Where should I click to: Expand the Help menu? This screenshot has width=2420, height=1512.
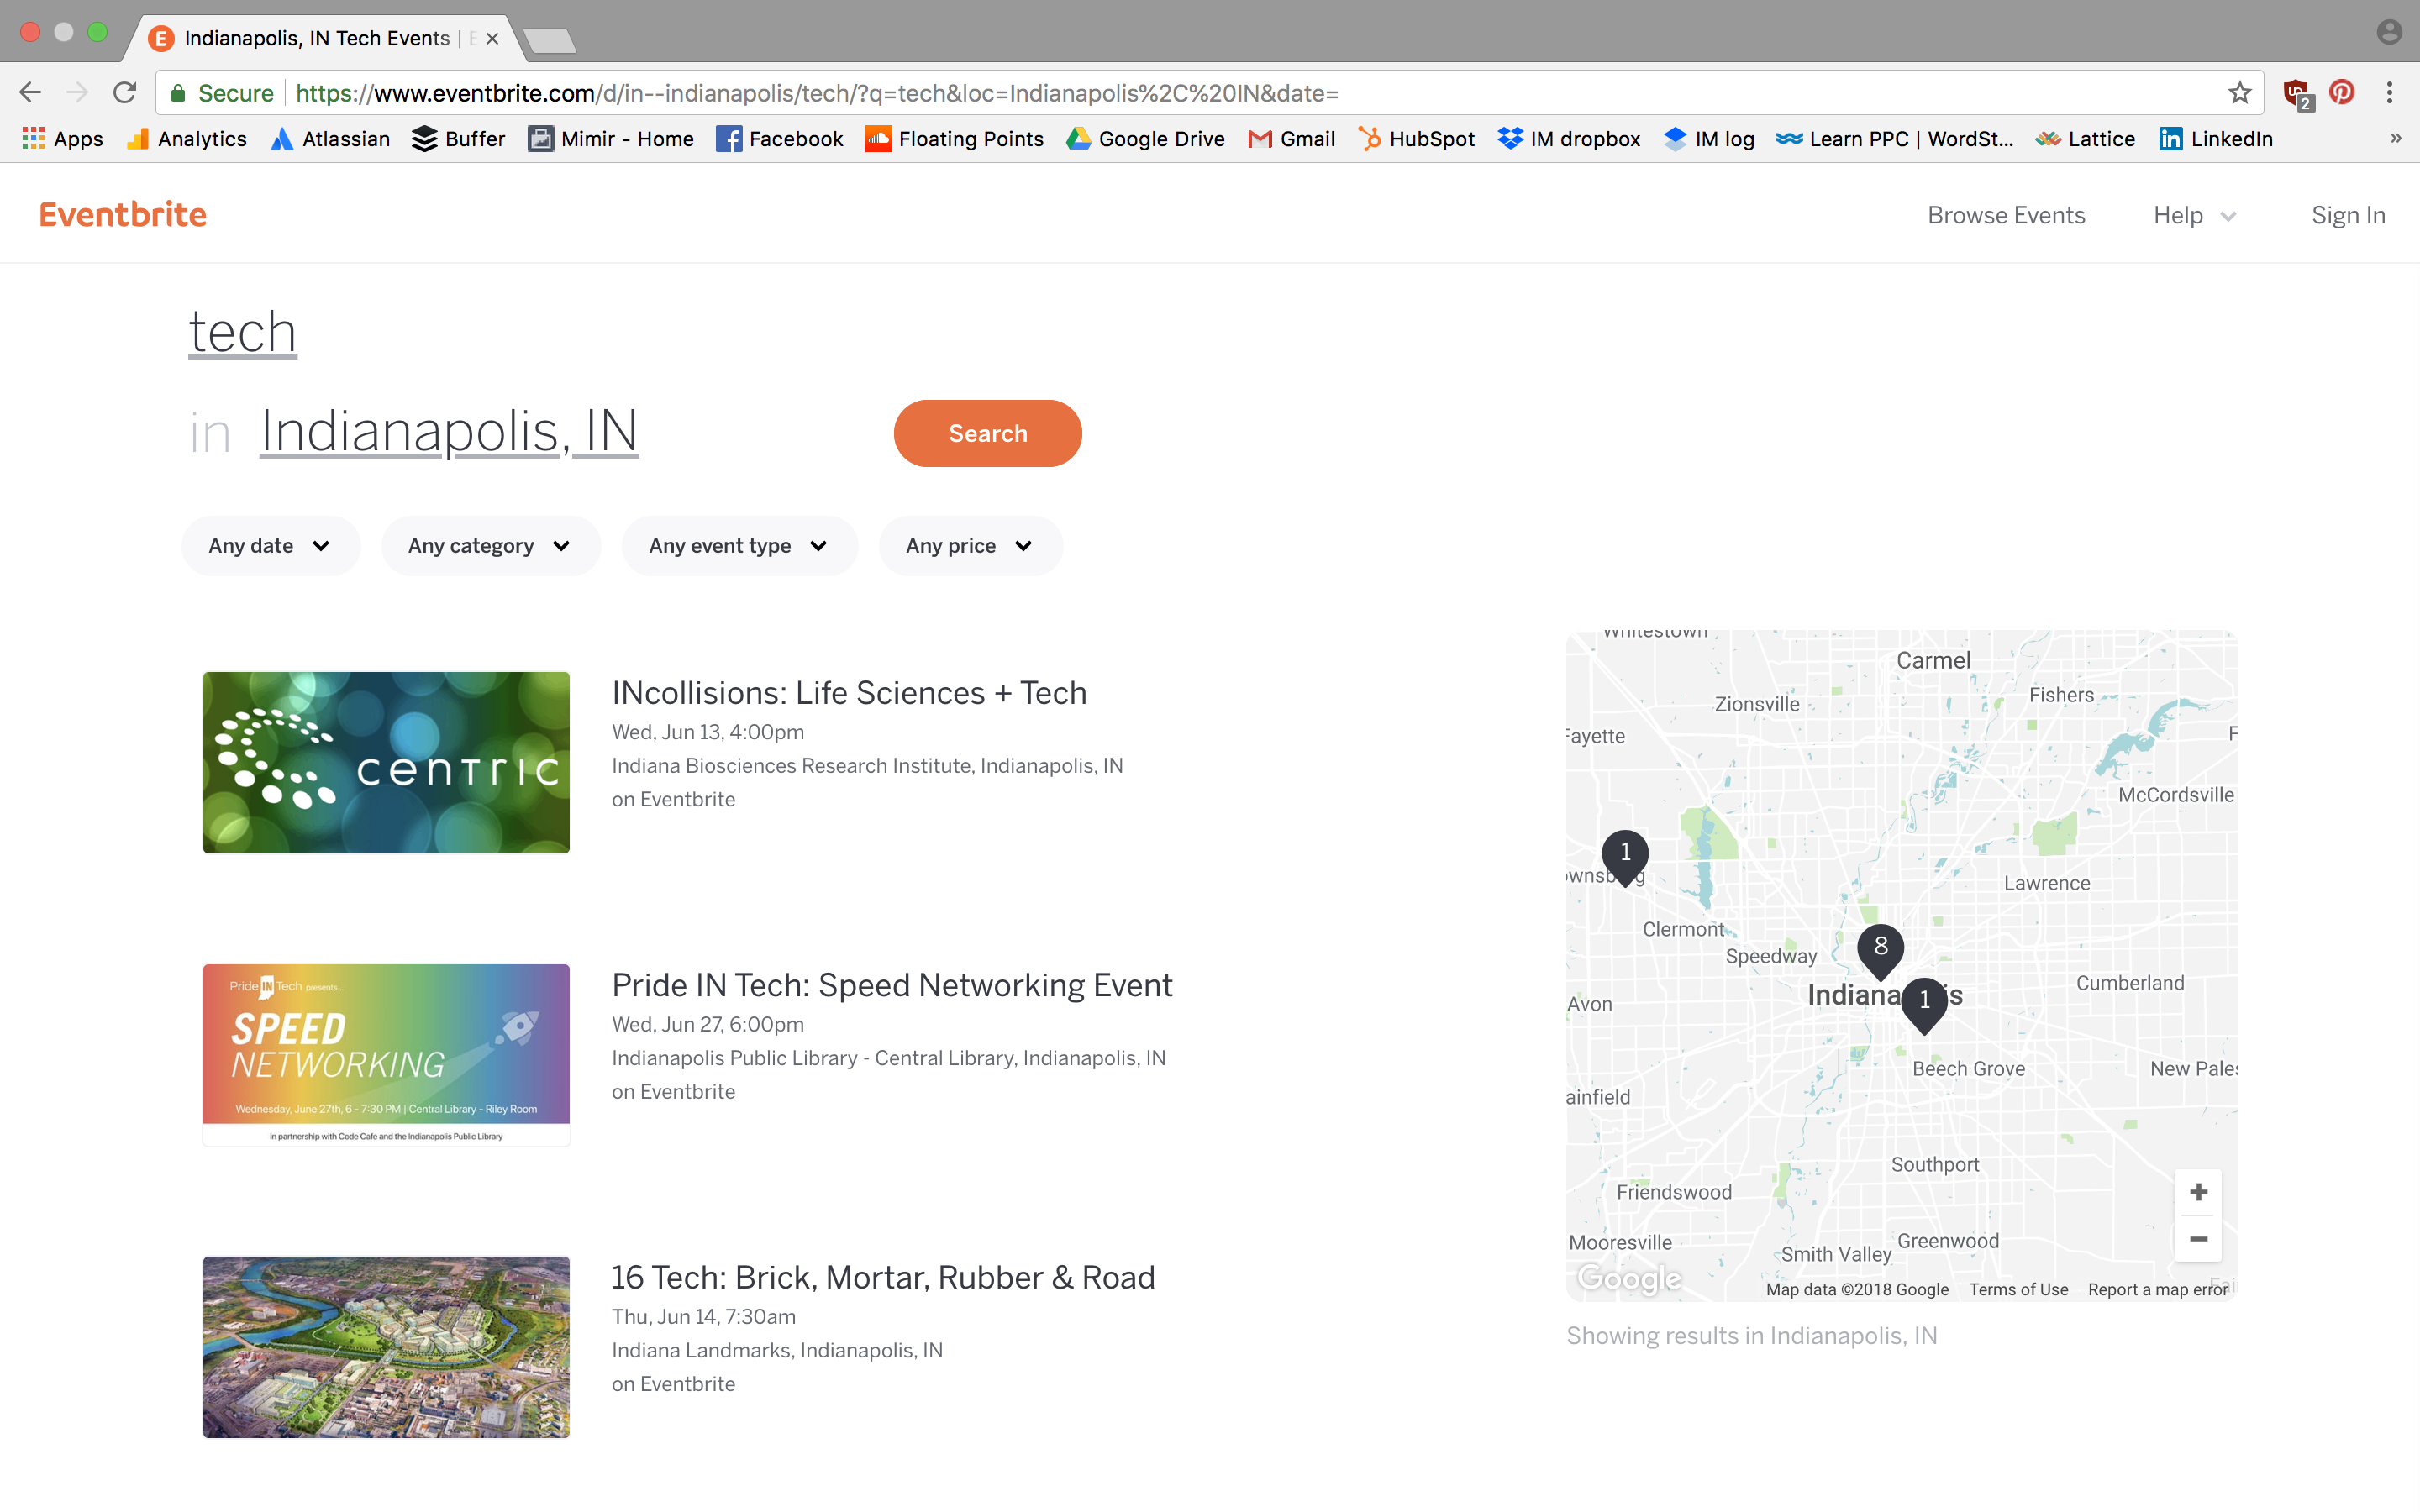(x=2194, y=215)
